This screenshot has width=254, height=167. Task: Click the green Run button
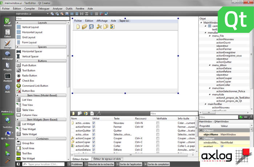[x=8, y=145]
